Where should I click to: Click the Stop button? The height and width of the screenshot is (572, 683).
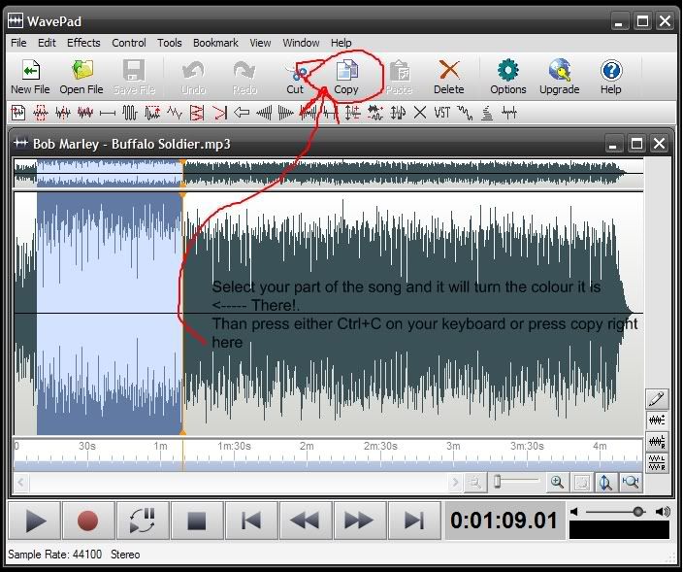[x=196, y=521]
